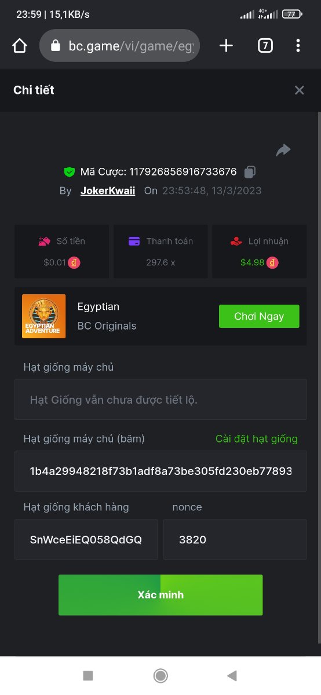Share this bet via the arrow icon

coord(283,150)
